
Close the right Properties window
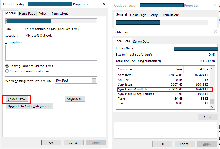click(x=215, y=5)
